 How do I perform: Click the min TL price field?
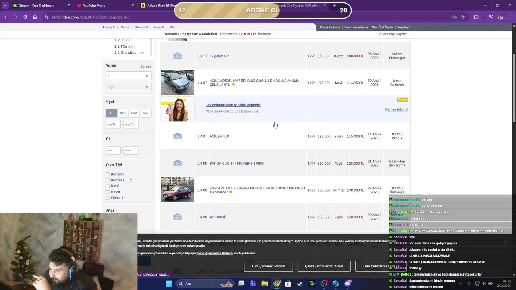[113, 124]
